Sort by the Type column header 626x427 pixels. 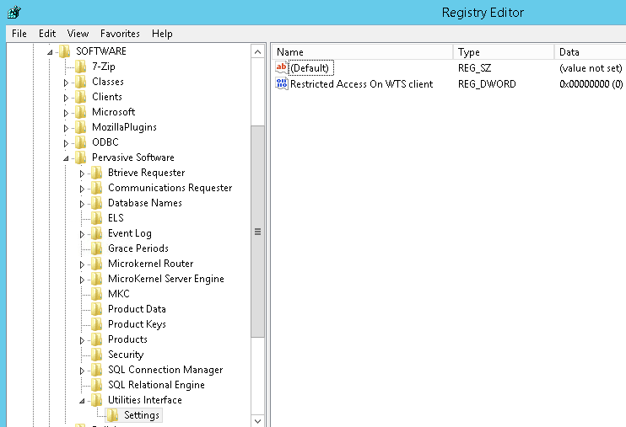pyautogui.click(x=504, y=52)
